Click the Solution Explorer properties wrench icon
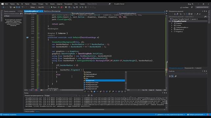The height and width of the screenshot is (118, 211). 197,14
